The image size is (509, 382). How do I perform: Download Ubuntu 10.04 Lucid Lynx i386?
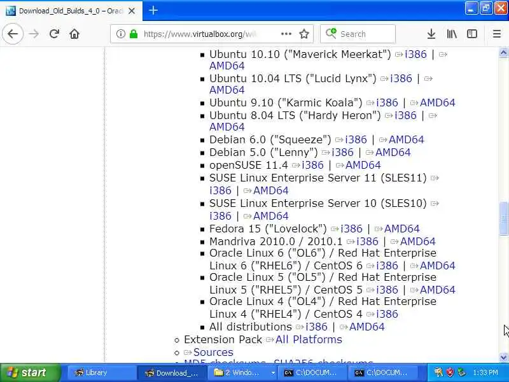401,78
